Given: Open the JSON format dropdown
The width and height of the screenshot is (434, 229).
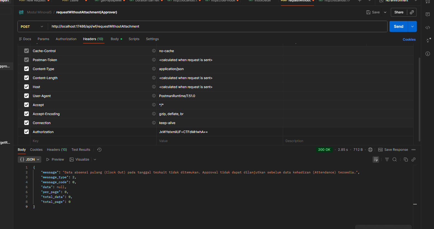Looking at the screenshot, I should (30, 159).
